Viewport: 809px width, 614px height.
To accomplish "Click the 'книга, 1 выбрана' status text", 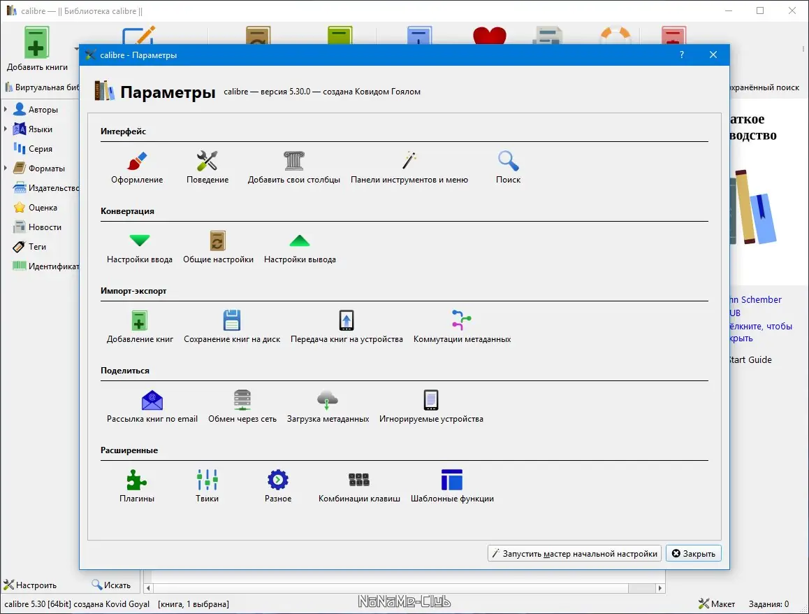I will pos(194,604).
